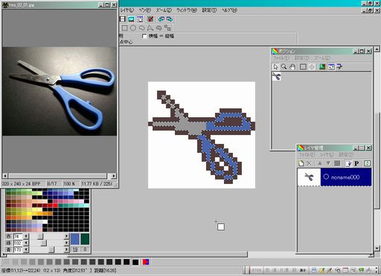The image size is (381, 276).
Task: Click the blue value field showing 173
Action: pyautogui.click(x=18, y=250)
